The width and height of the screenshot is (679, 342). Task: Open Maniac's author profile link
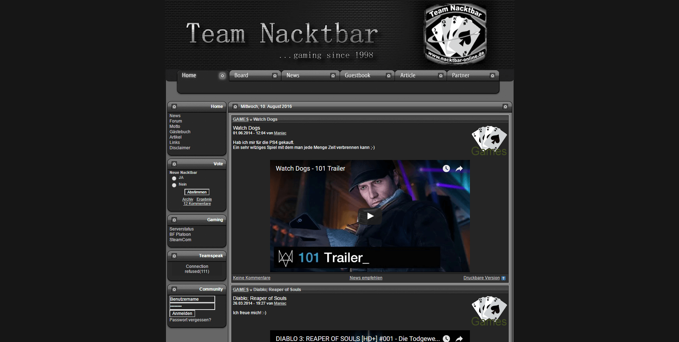(280, 133)
